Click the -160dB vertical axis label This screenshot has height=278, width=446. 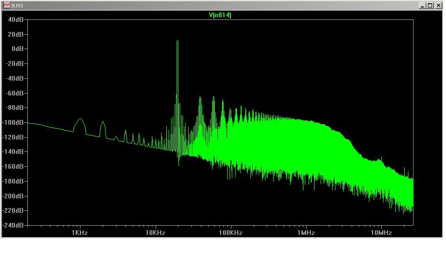(x=13, y=166)
